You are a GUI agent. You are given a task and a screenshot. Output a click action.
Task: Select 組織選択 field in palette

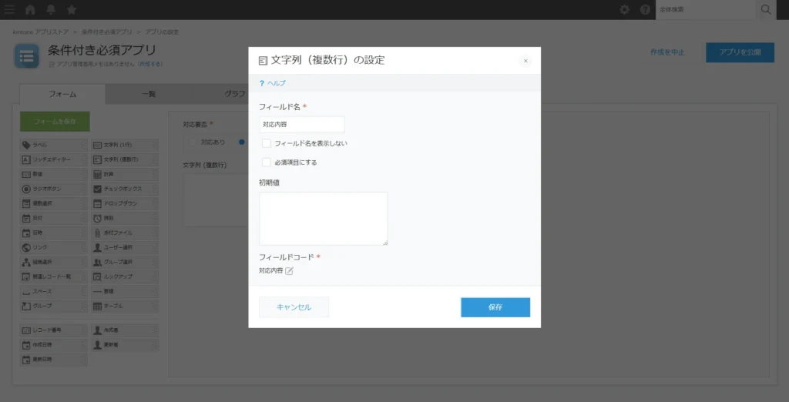pos(54,262)
